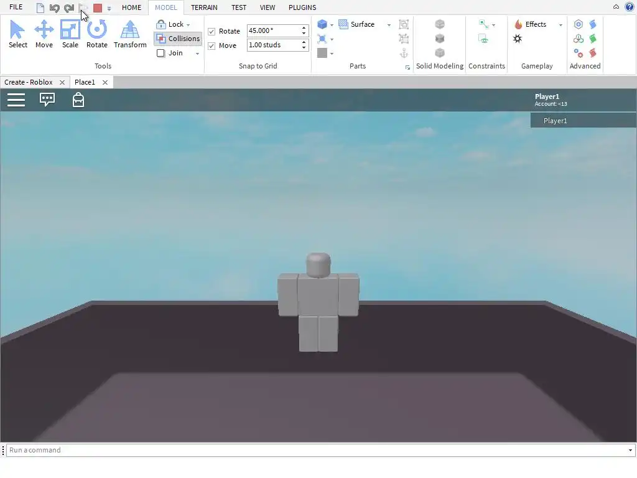Viewport: 637px width, 478px height.
Task: Switch to the TERRAIN ribbon tab
Action: point(204,7)
